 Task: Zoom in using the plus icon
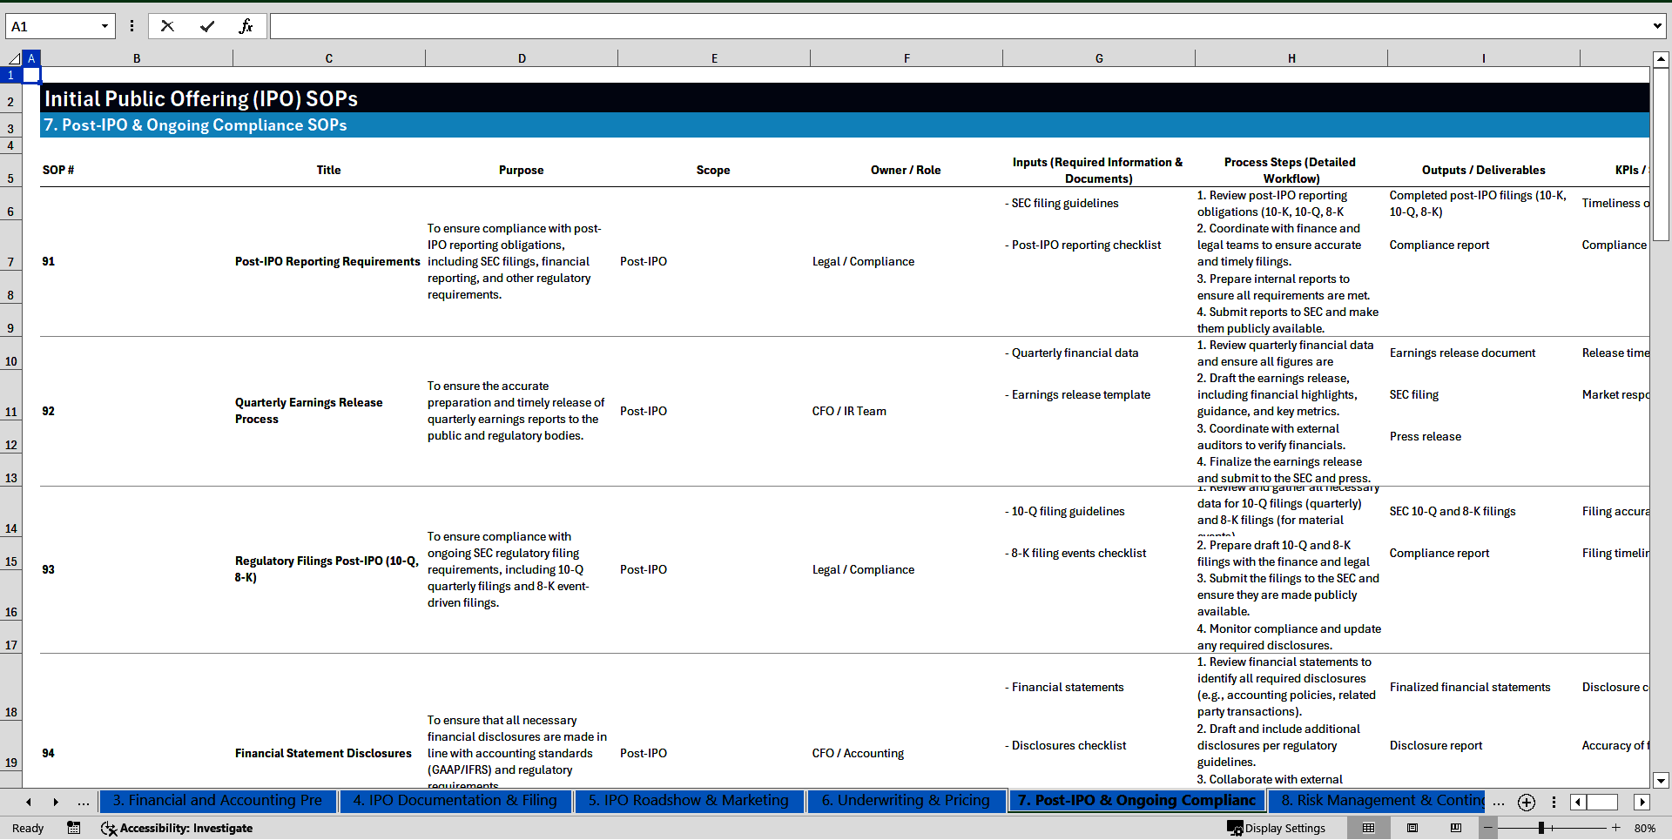coord(1615,828)
